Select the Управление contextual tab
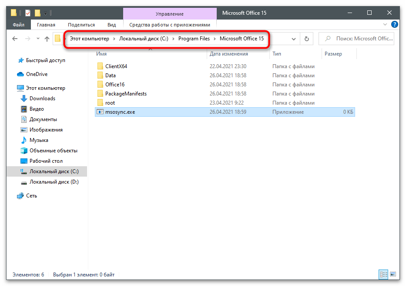Screen dimensions: 406x286 [x=170, y=14]
